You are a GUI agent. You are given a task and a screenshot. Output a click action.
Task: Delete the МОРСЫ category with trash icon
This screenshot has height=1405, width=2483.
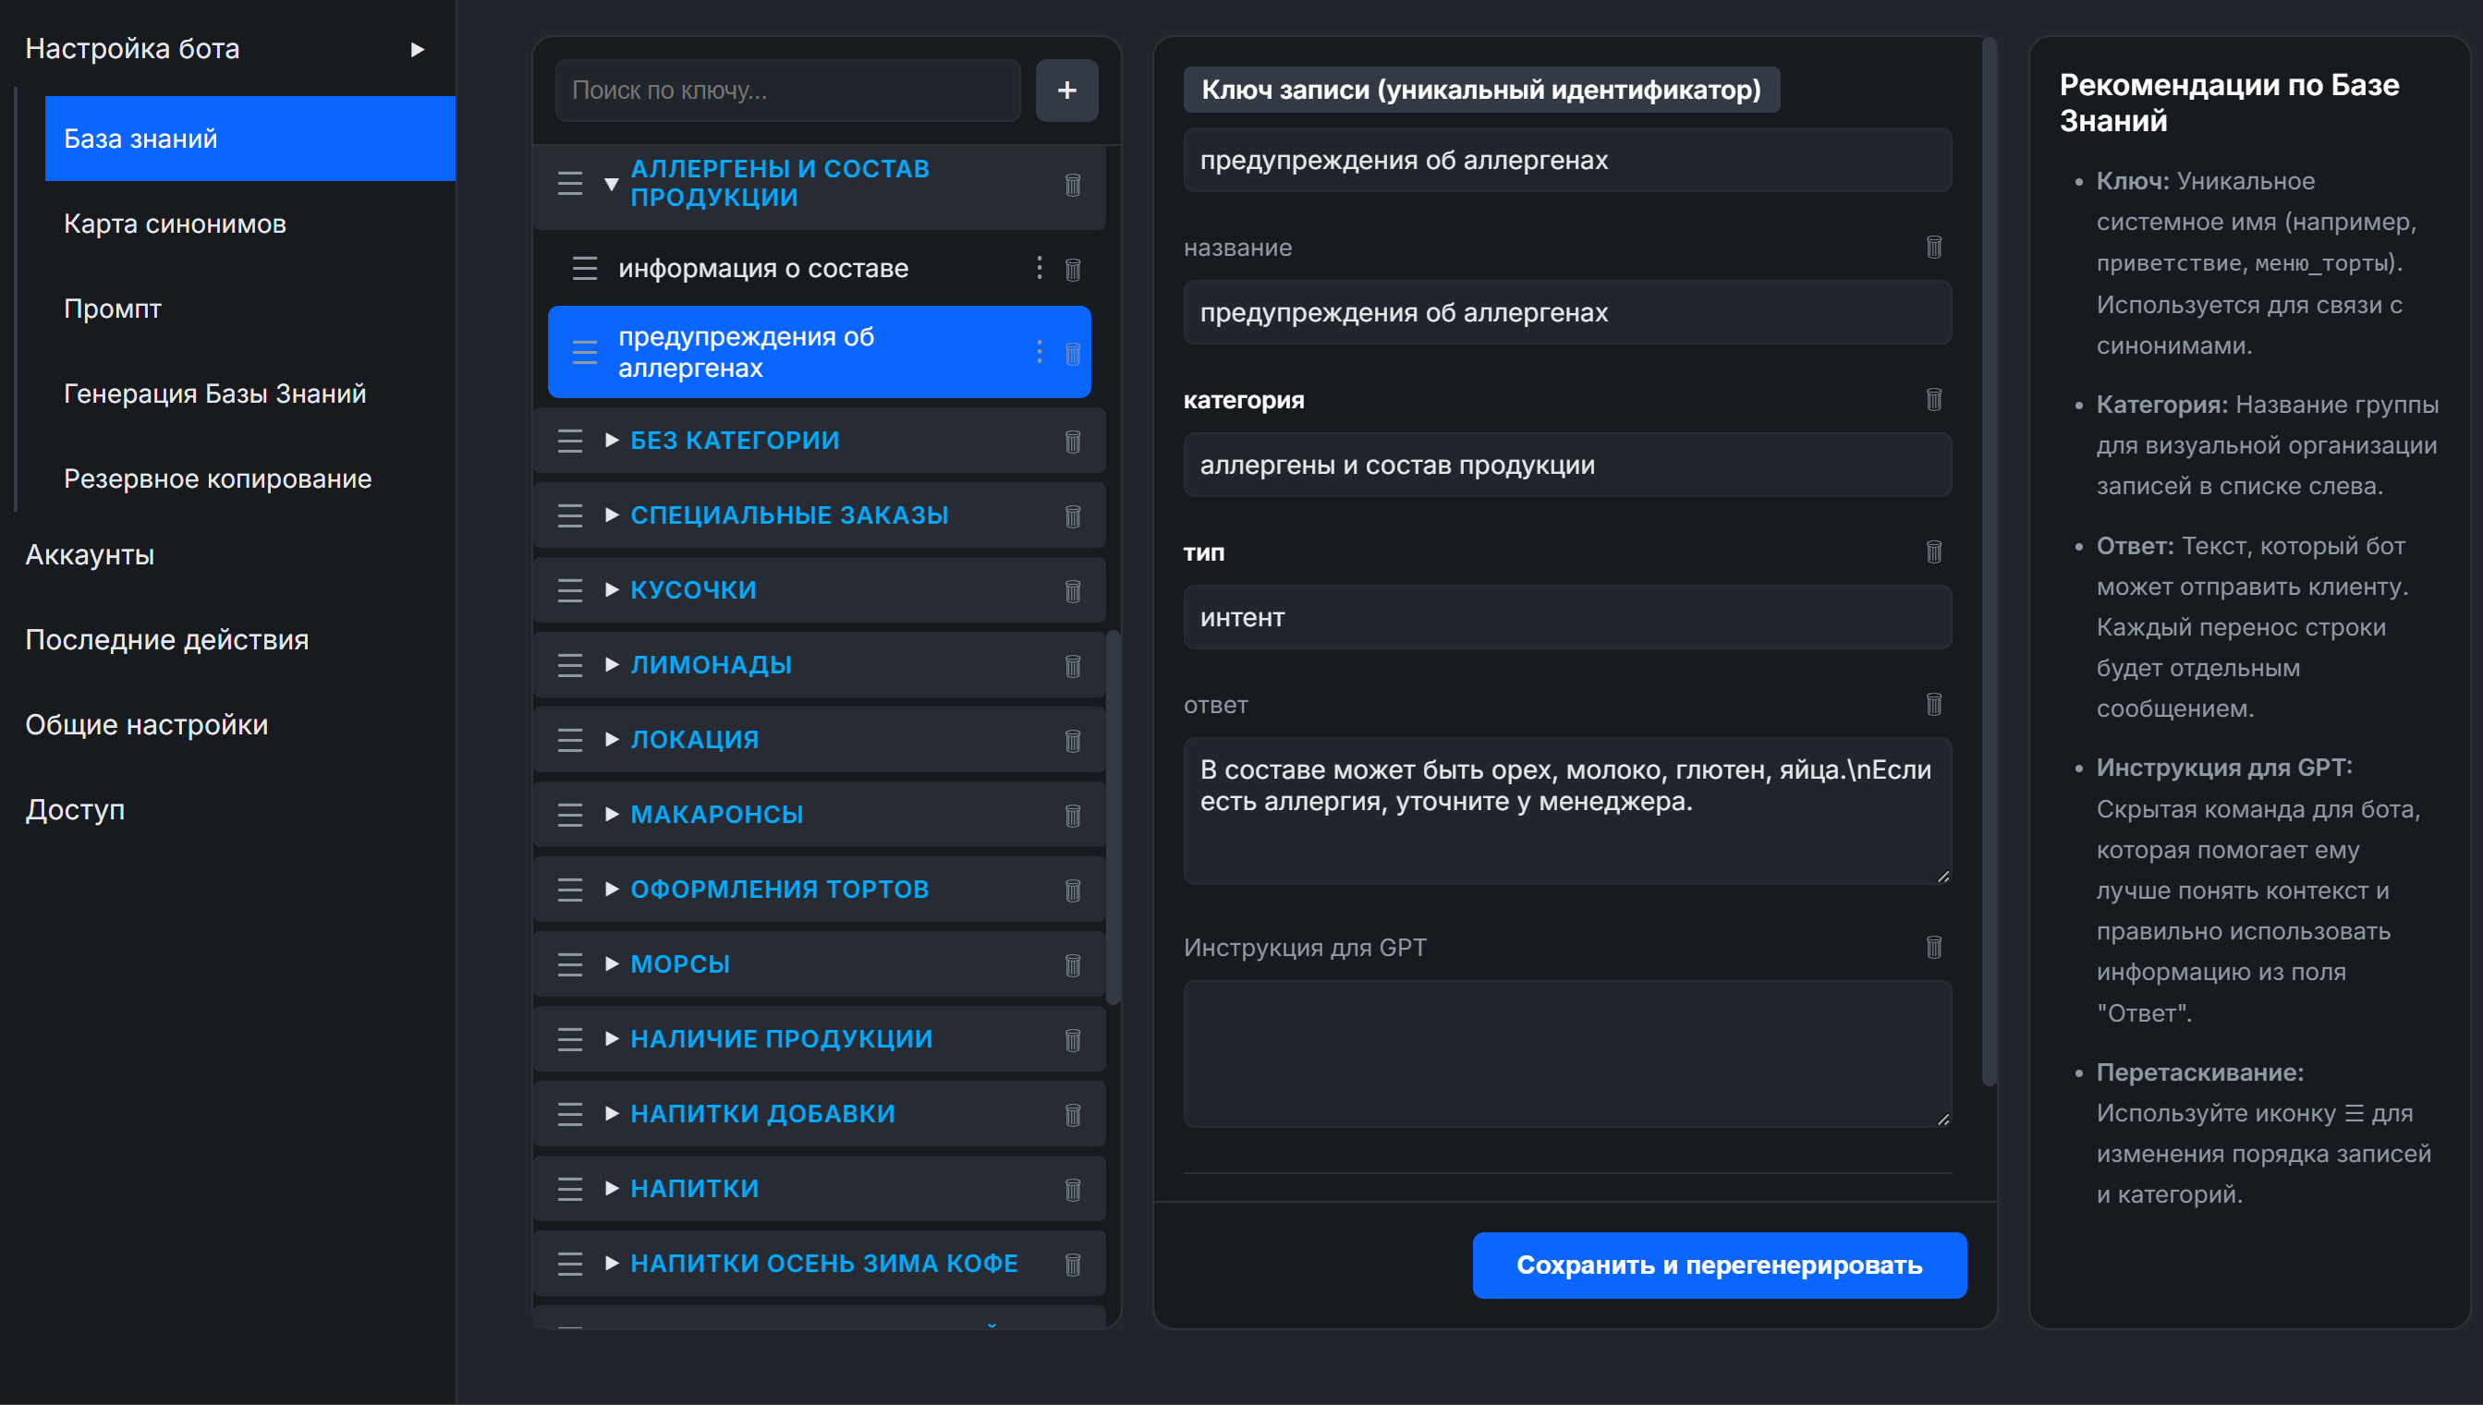(1072, 964)
